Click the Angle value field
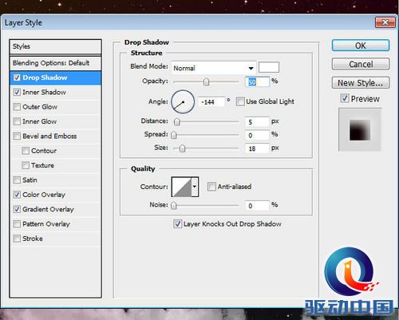This screenshot has height=320, width=399. [x=211, y=102]
